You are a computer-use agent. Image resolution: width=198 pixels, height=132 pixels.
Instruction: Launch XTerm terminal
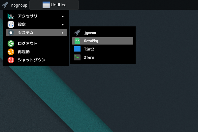103,57
